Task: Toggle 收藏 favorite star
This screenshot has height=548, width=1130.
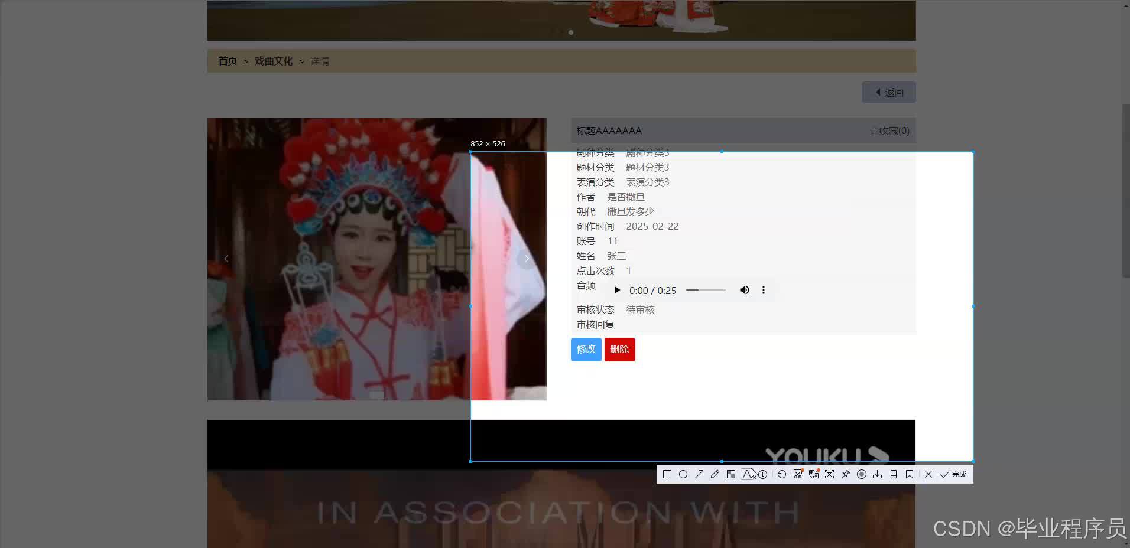Action: (x=889, y=131)
